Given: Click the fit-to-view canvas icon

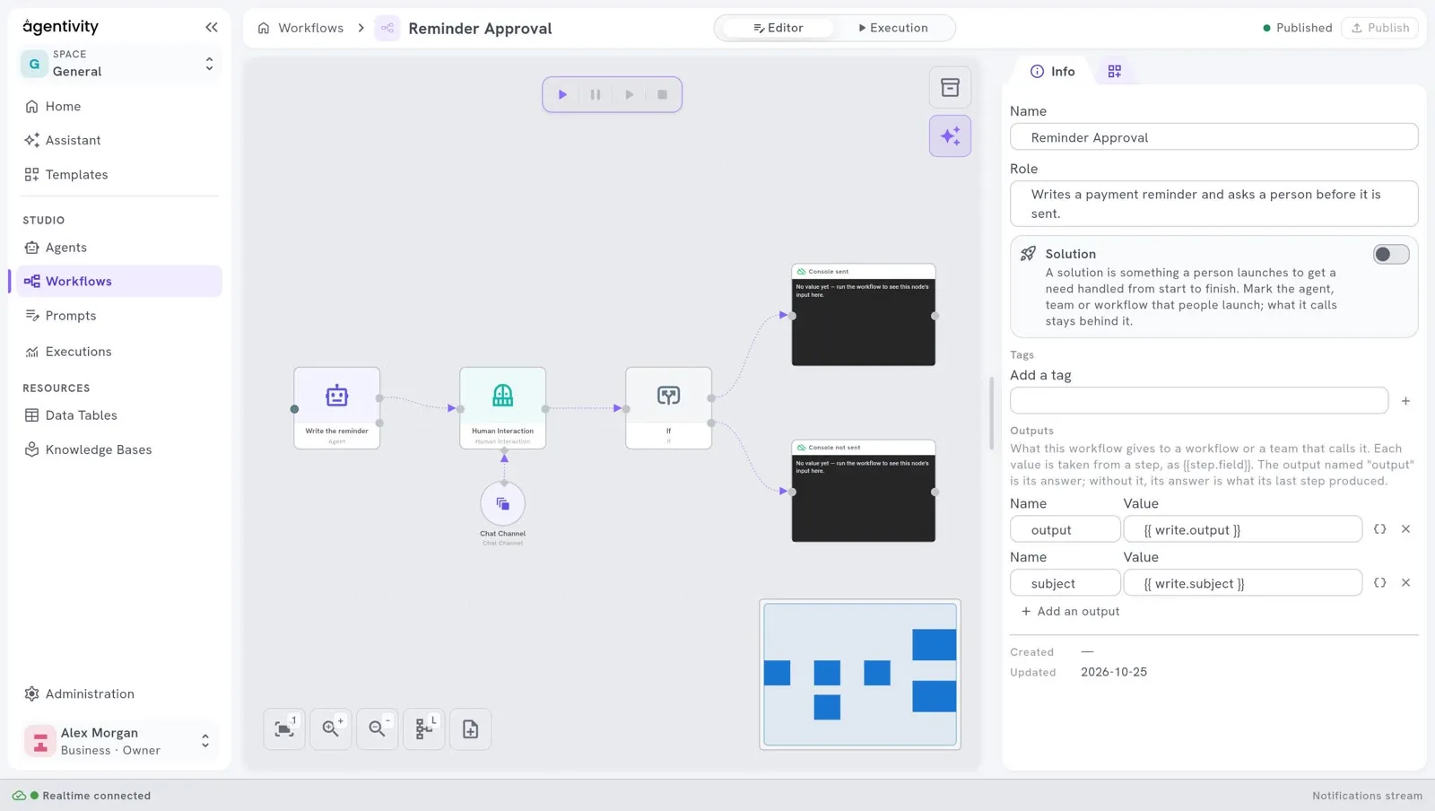Looking at the screenshot, I should pyautogui.click(x=284, y=729).
